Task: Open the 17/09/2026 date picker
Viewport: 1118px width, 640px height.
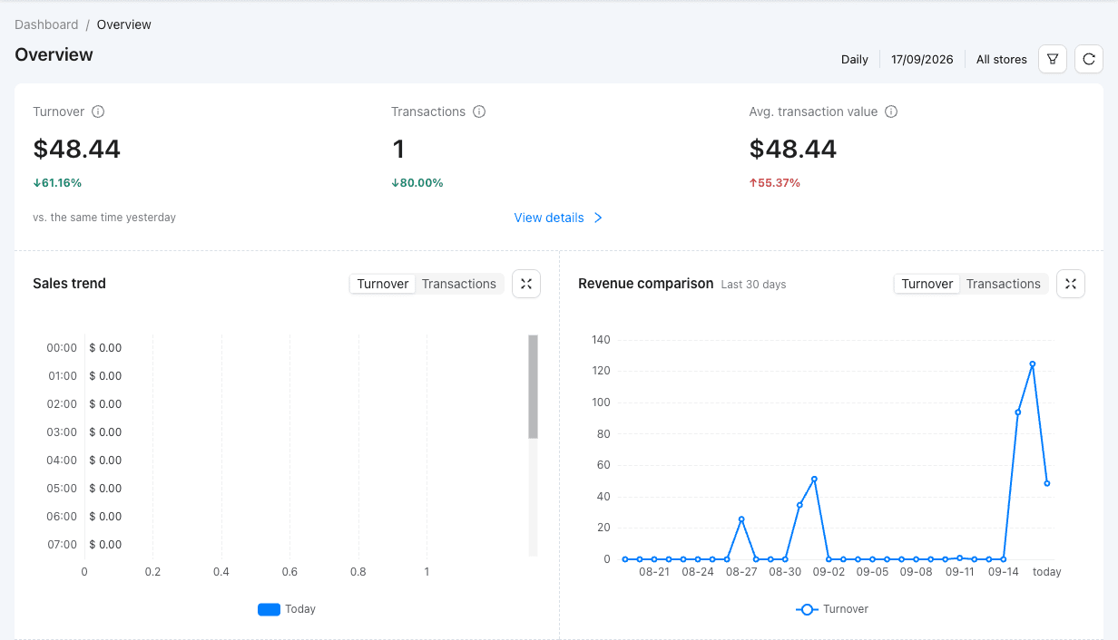Action: [x=922, y=59]
